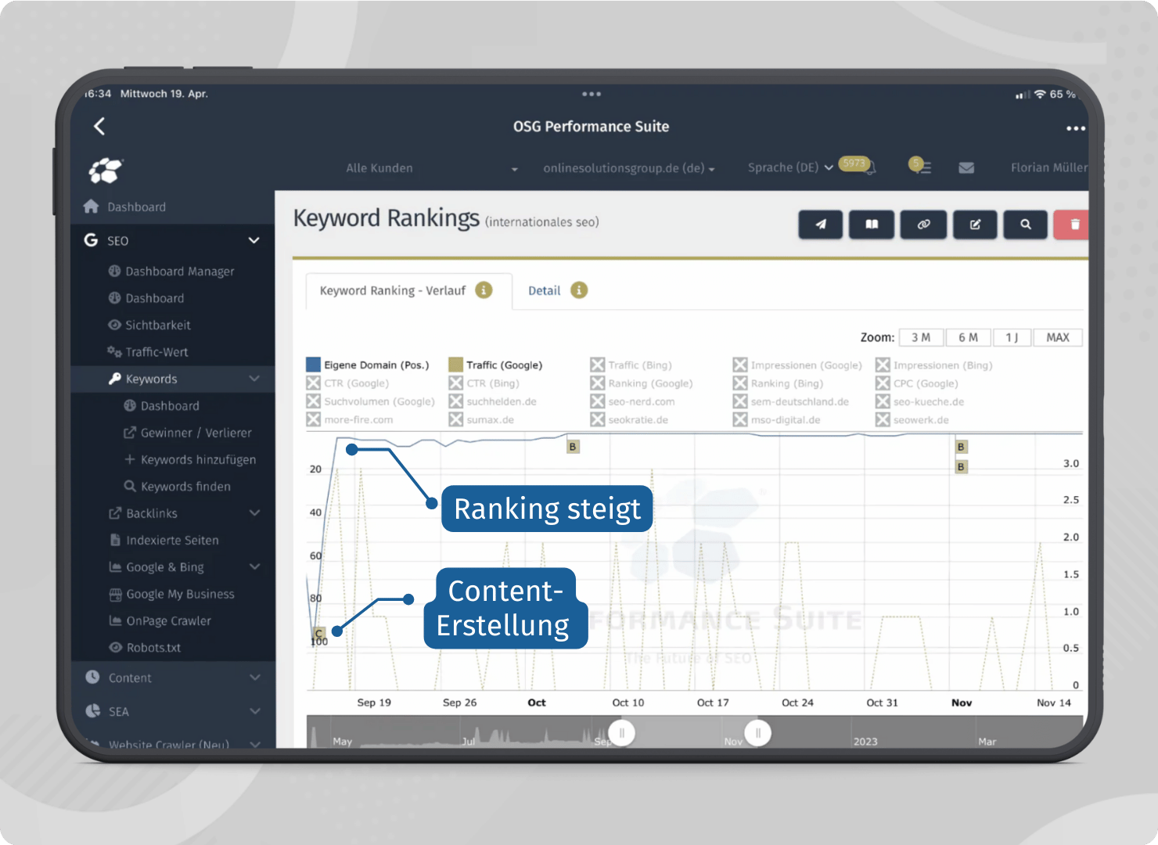Open the three-dot menu beside OSG Performance Suite

[x=1075, y=128]
